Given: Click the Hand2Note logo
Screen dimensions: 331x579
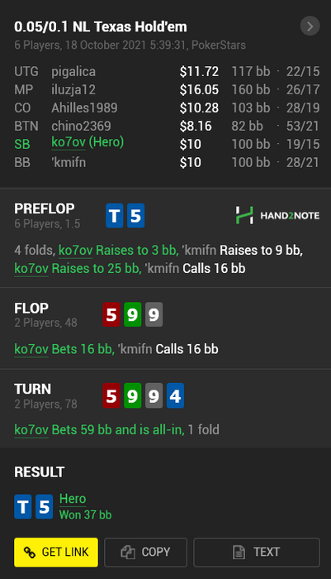Looking at the screenshot, I should pos(277,215).
